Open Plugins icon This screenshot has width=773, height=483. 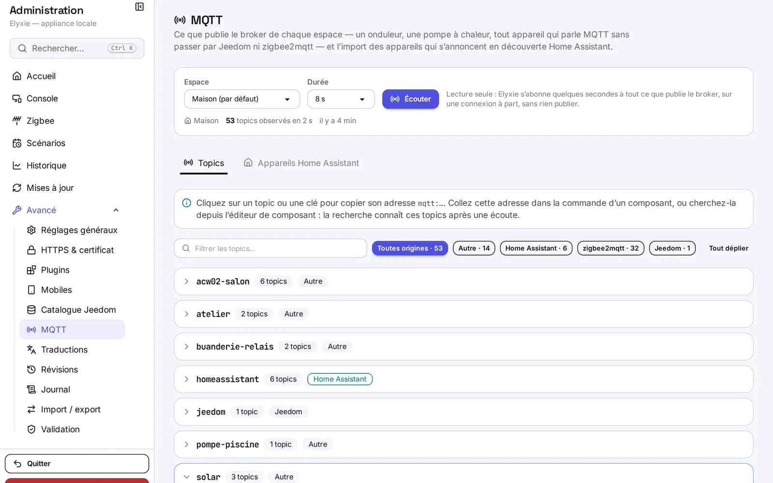tap(31, 270)
